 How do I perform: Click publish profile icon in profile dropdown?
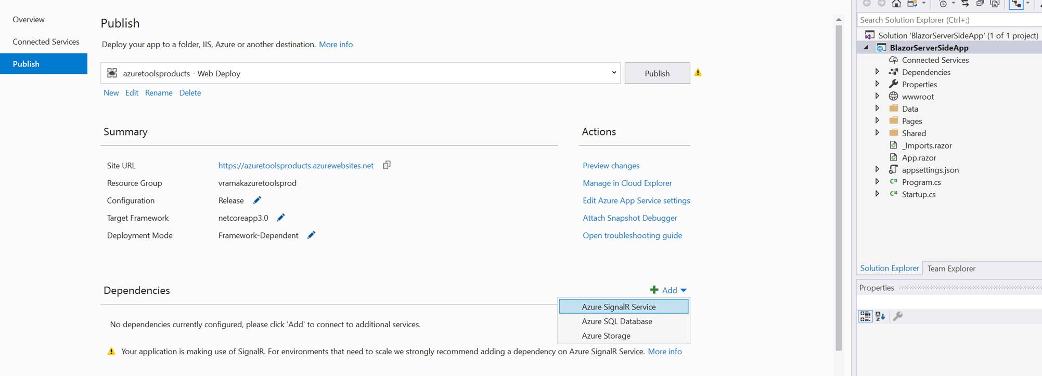pyautogui.click(x=112, y=73)
